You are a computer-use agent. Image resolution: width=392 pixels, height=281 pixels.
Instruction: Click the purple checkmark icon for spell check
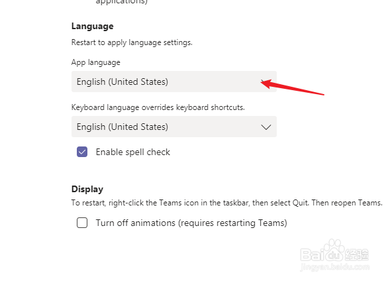pos(82,152)
